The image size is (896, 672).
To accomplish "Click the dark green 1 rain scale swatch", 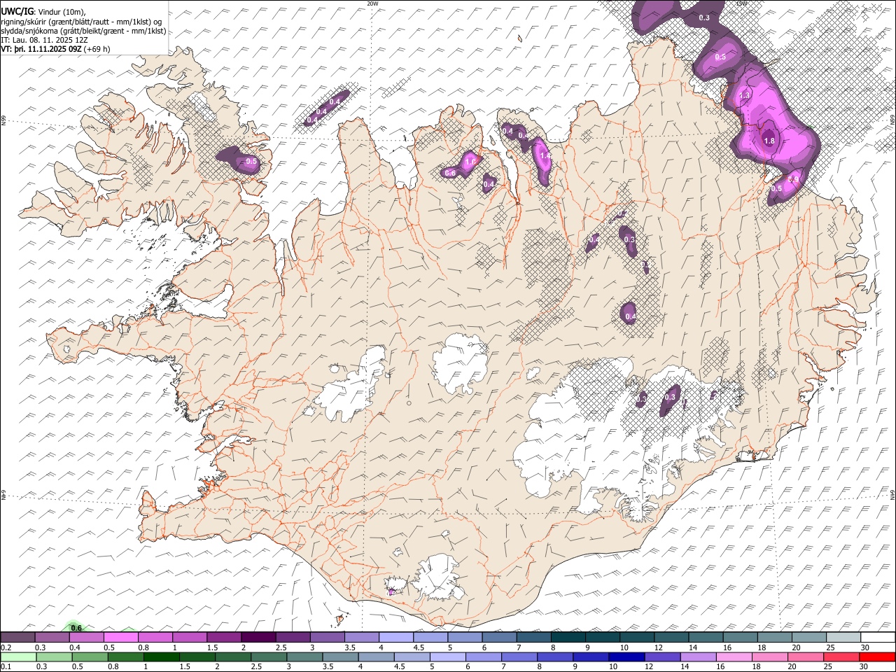I will [162, 657].
